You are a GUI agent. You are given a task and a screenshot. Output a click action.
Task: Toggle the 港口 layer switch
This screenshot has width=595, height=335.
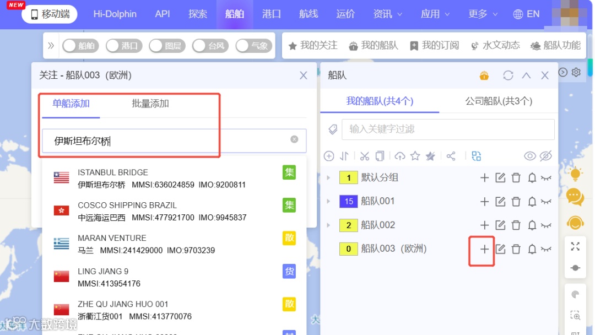124,46
